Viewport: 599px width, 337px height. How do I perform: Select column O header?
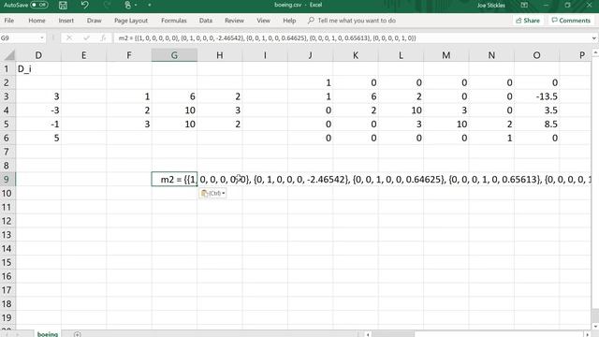pos(536,55)
